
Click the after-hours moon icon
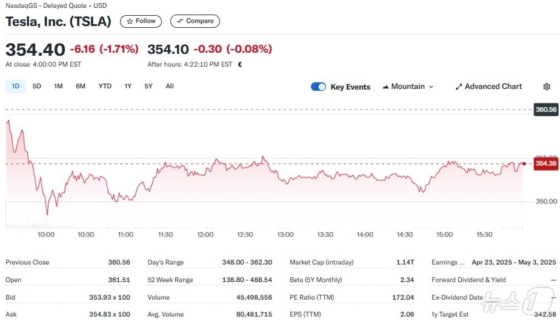pyautogui.click(x=241, y=64)
